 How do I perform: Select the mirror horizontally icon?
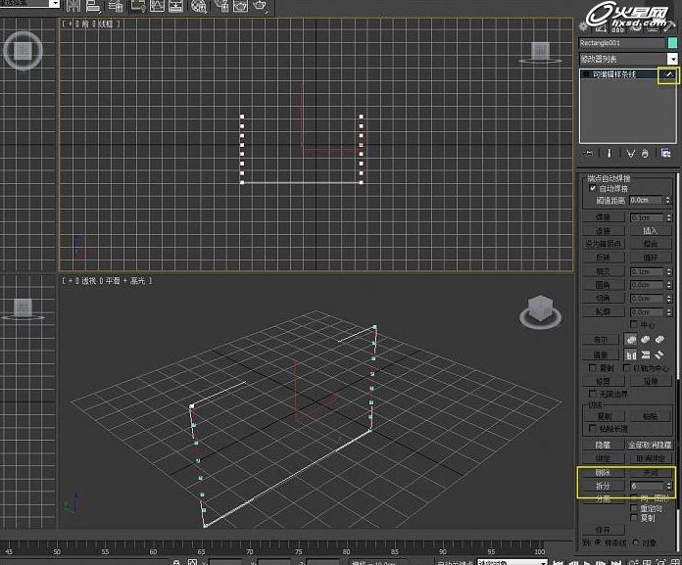coord(632,354)
